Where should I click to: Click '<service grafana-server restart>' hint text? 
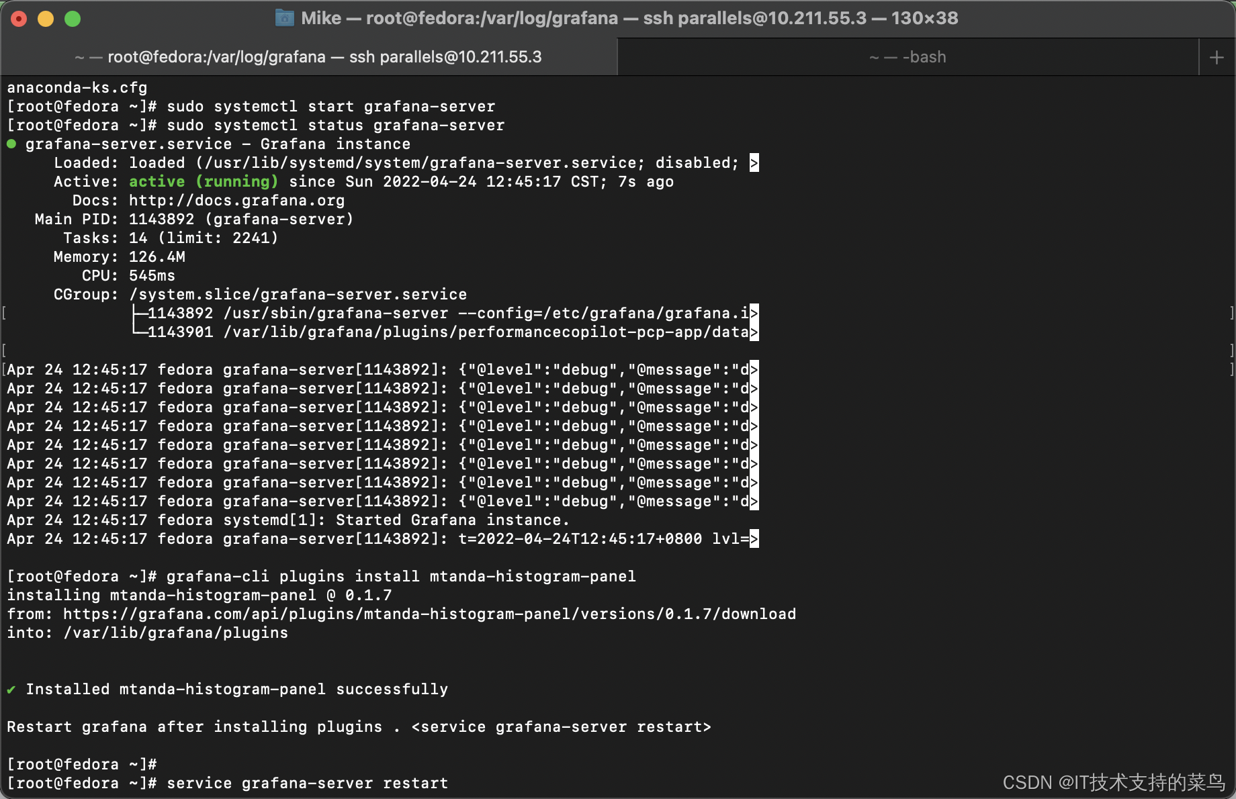click(x=561, y=726)
